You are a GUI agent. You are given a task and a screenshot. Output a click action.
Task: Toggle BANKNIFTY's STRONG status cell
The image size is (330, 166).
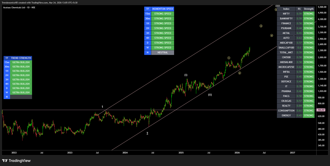(309, 18)
